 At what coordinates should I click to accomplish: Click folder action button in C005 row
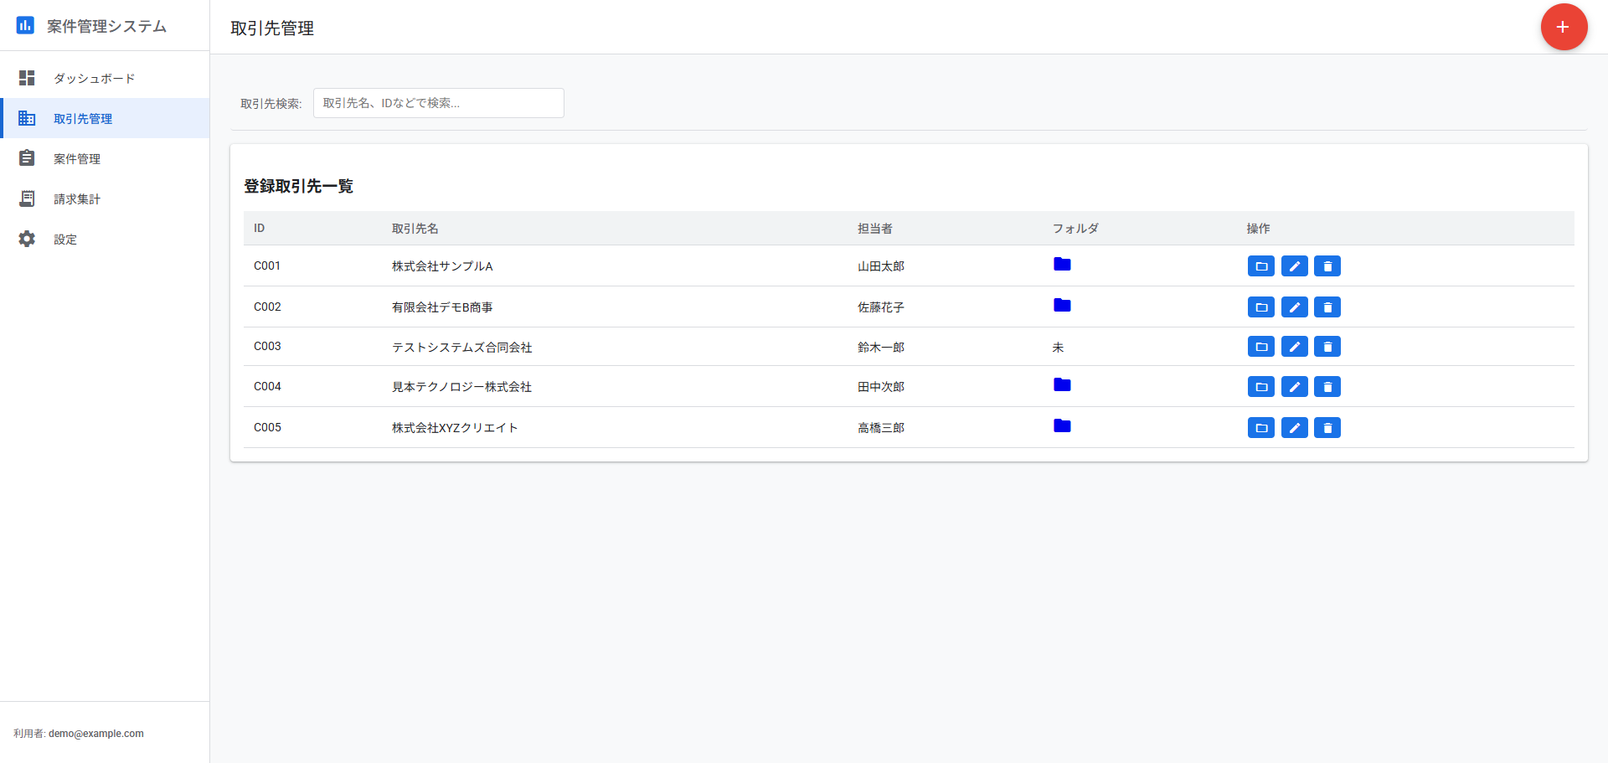coord(1261,428)
